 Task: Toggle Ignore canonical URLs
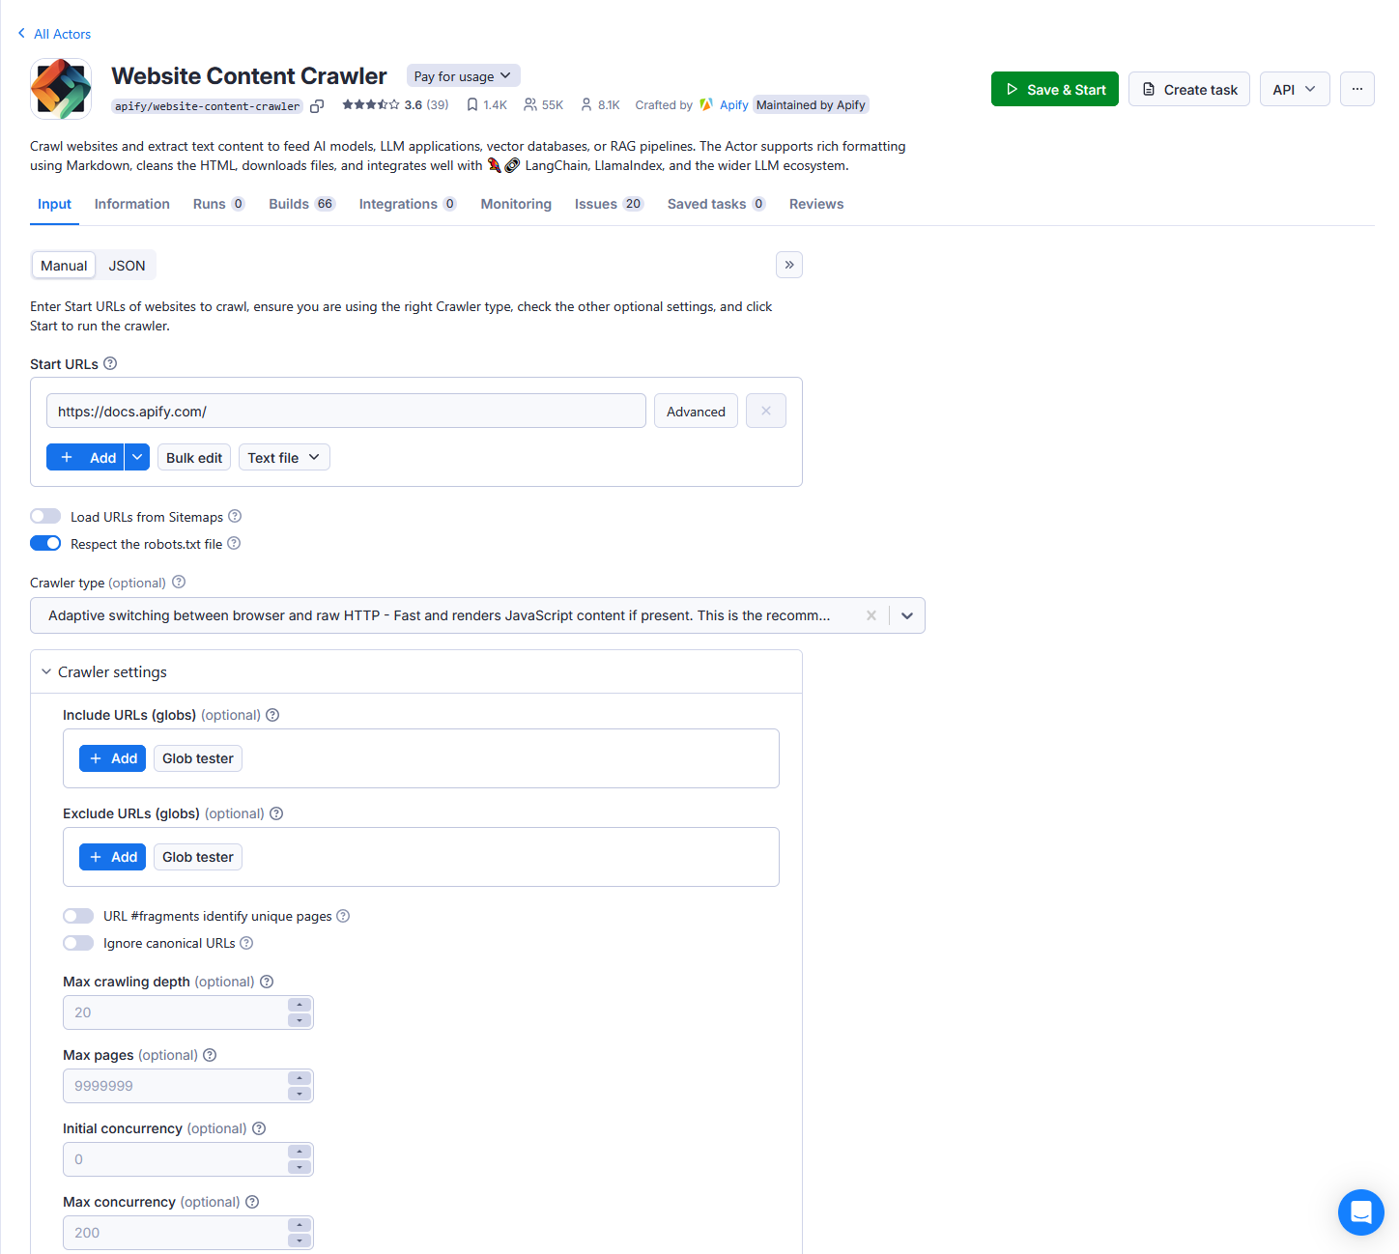tap(77, 942)
